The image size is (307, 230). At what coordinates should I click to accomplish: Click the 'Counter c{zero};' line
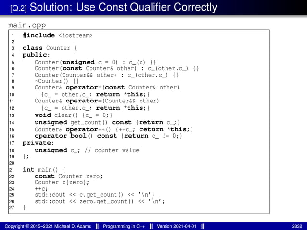click(62, 182)
